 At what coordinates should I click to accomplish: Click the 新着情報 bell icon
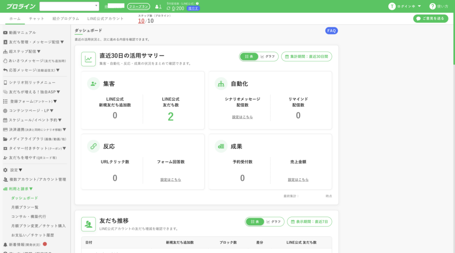click(x=5, y=245)
